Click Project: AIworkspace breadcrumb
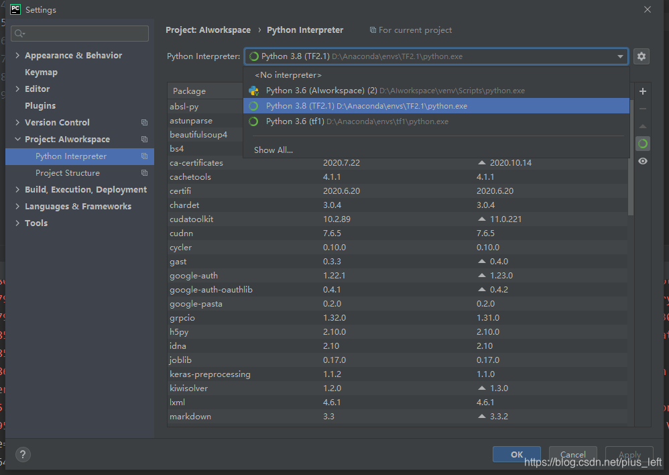The width and height of the screenshot is (669, 475). pyautogui.click(x=208, y=30)
